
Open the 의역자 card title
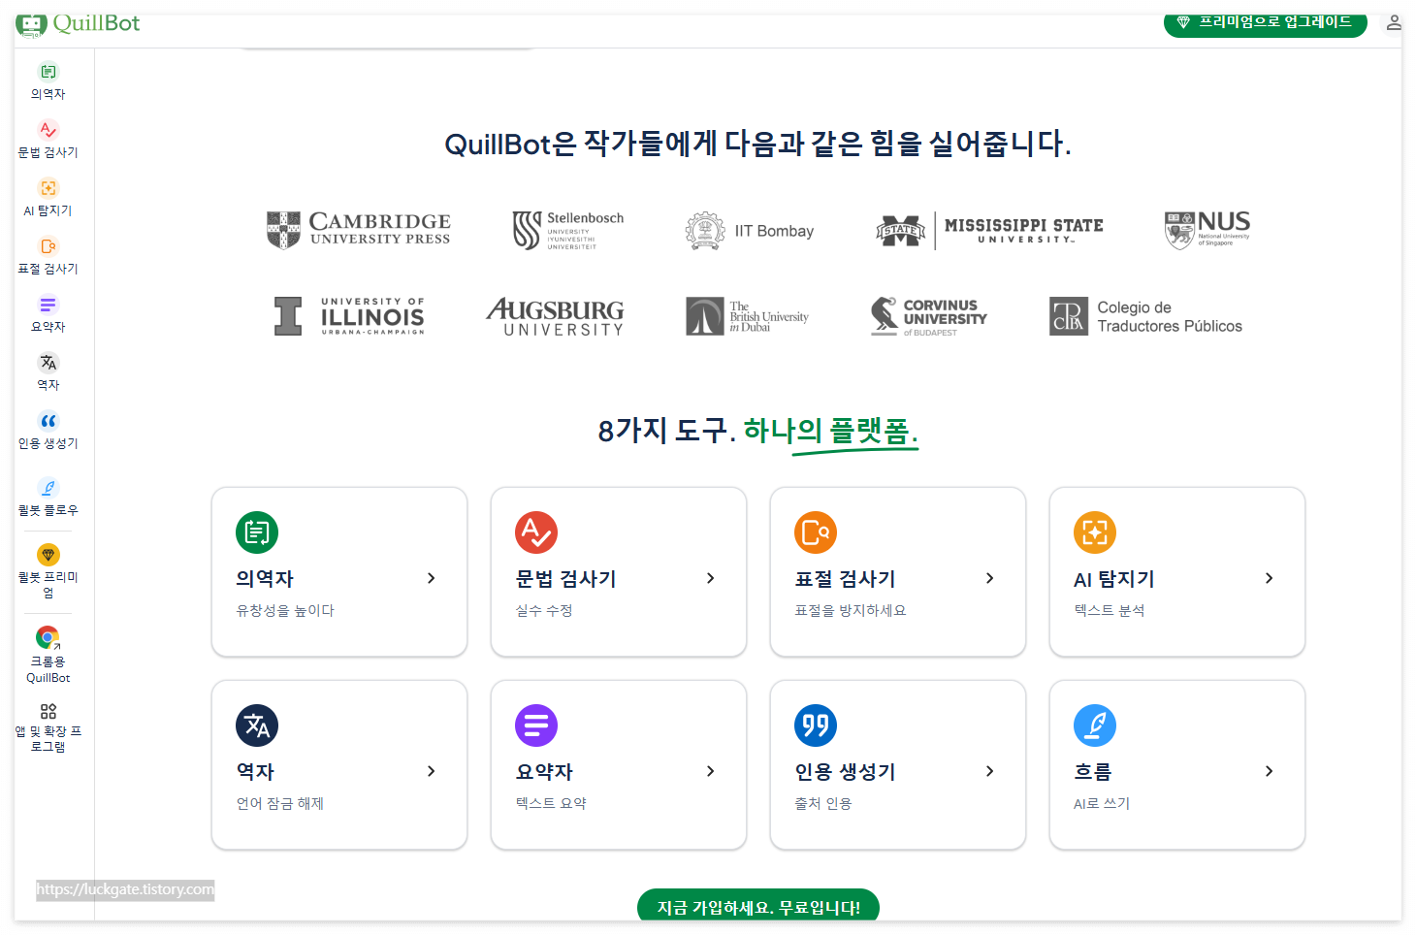[265, 579]
